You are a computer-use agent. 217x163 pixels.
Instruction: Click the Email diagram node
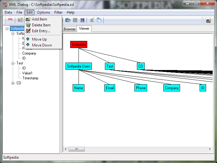click(x=110, y=88)
